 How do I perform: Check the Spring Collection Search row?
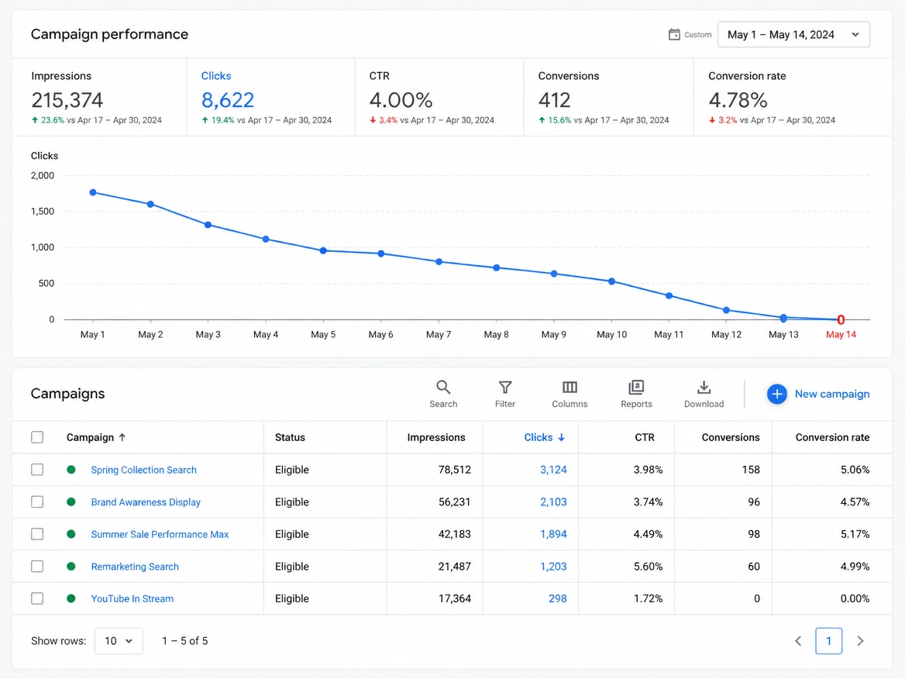37,470
